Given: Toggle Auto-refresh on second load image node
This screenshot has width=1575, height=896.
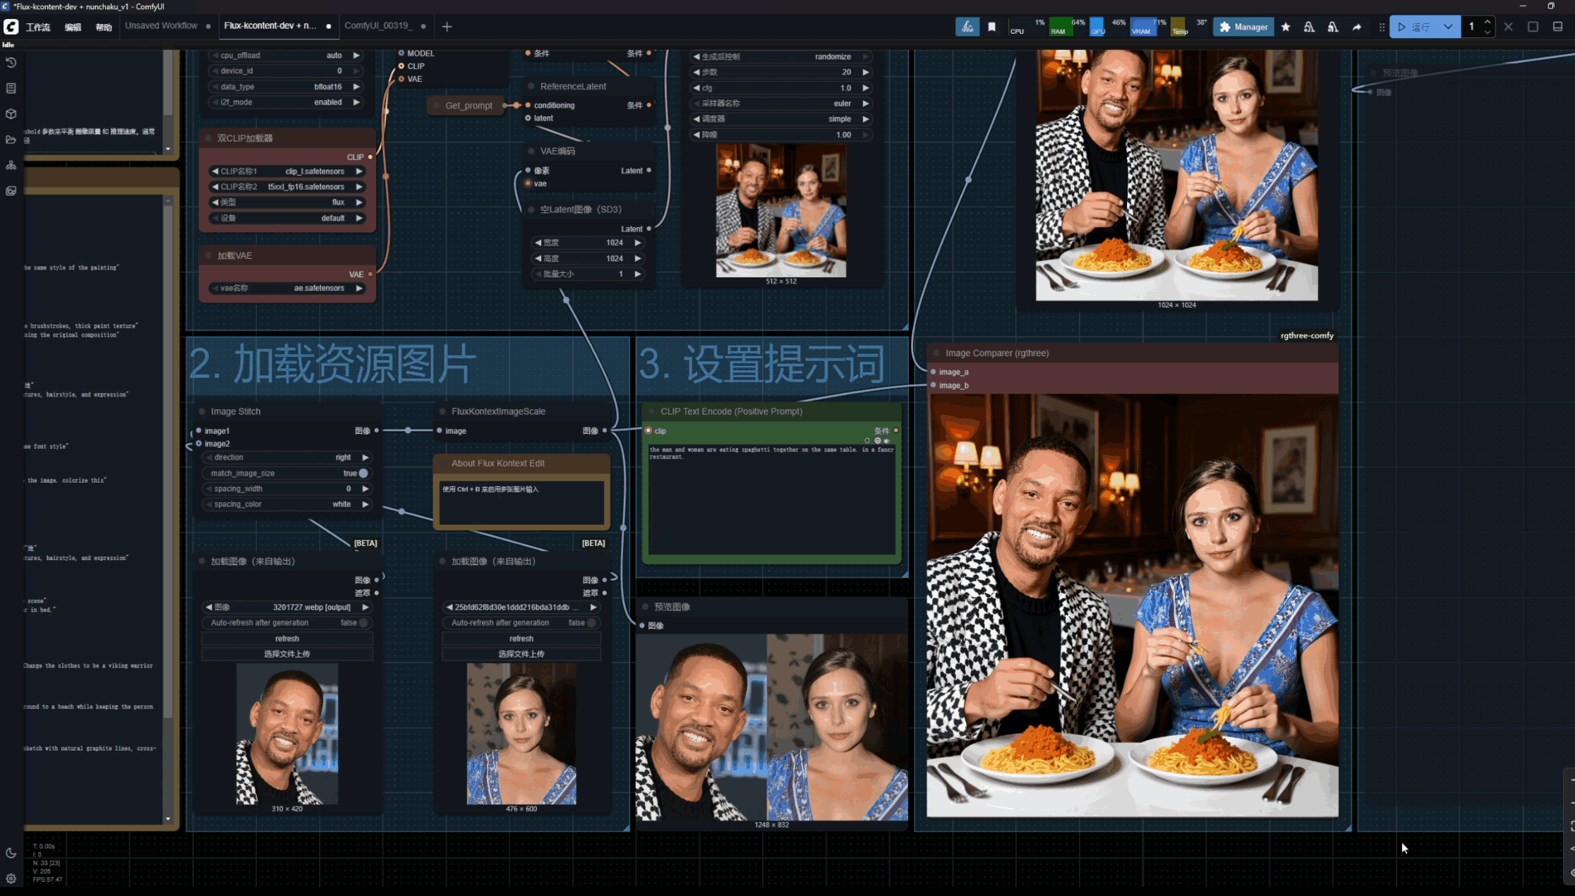Looking at the screenshot, I should pyautogui.click(x=591, y=623).
